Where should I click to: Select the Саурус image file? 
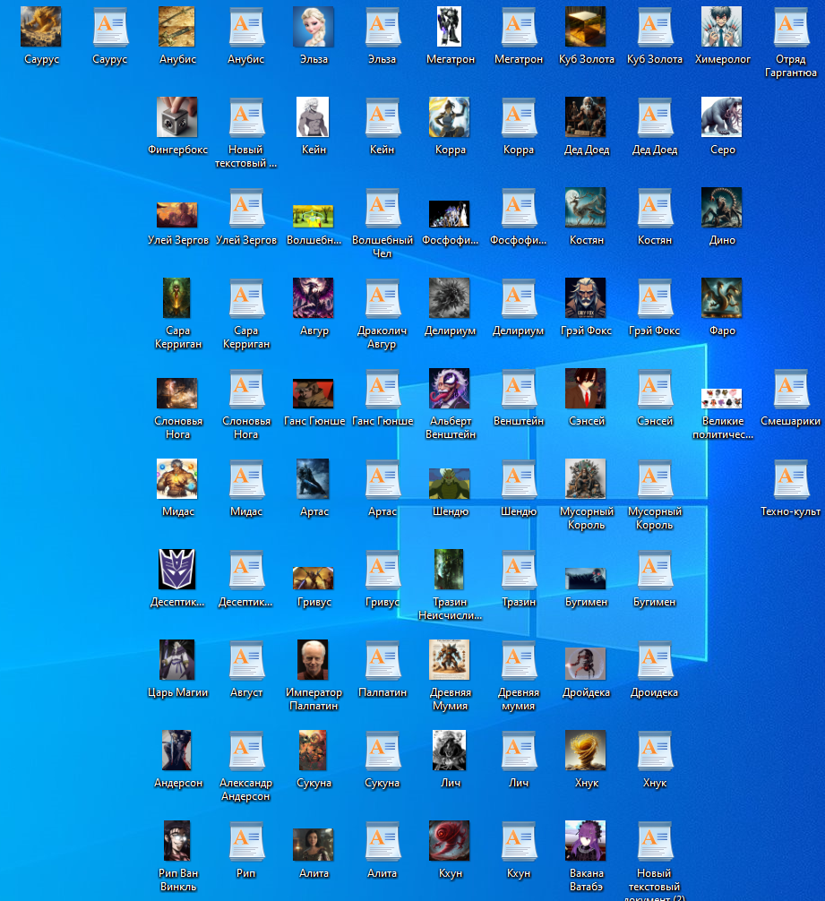[41, 27]
